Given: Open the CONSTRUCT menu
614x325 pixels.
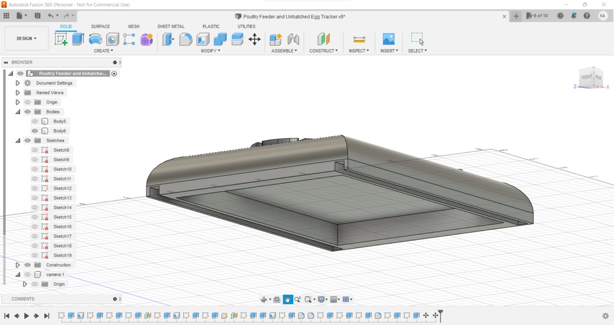Looking at the screenshot, I should [324, 51].
